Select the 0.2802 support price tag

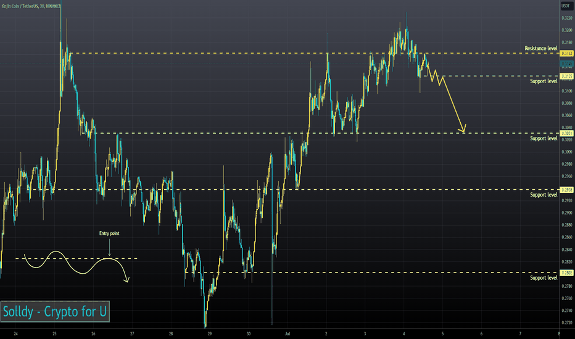[566, 273]
